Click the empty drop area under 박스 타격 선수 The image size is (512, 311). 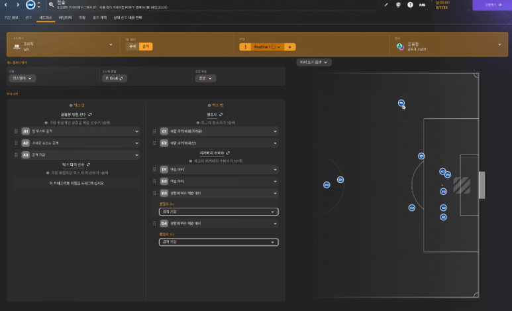coord(77,183)
